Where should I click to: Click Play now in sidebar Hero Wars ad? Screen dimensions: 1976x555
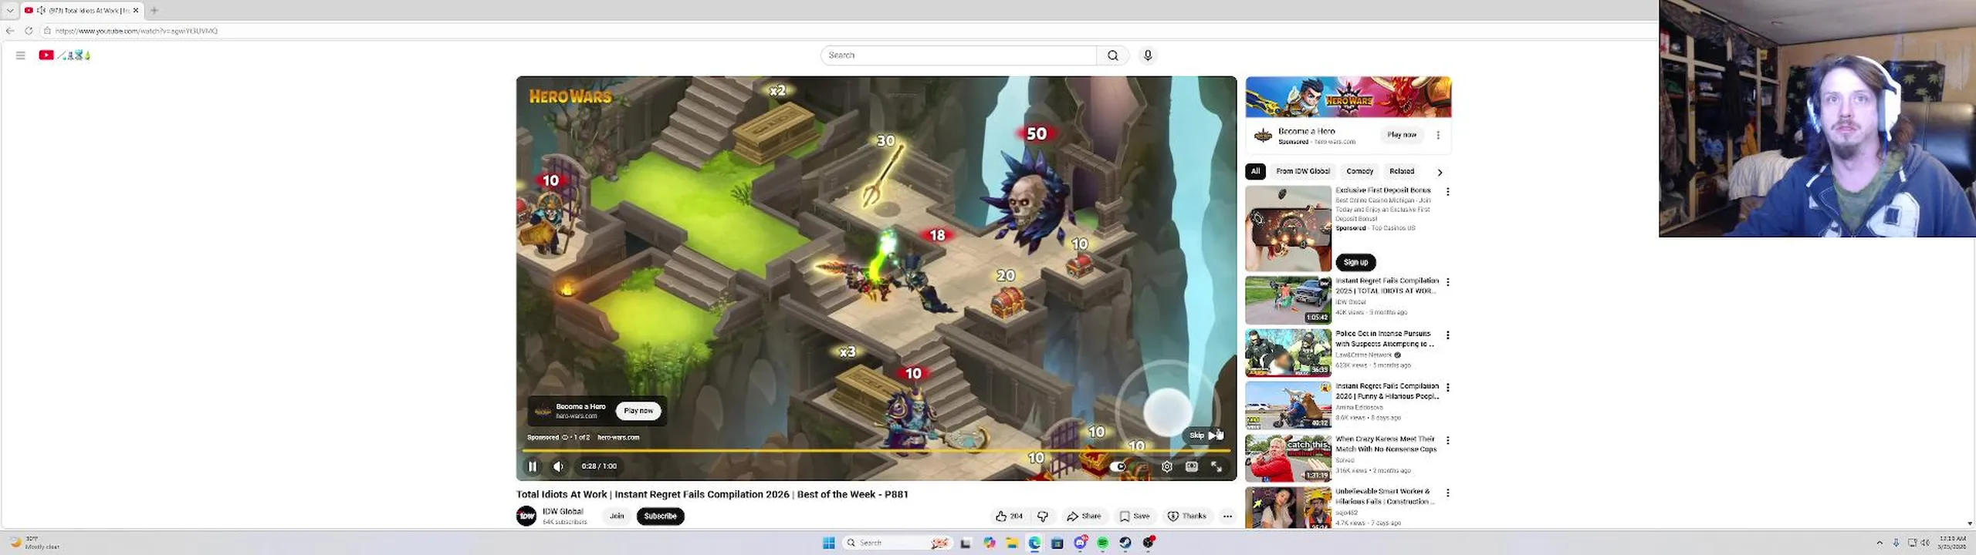tap(1402, 135)
